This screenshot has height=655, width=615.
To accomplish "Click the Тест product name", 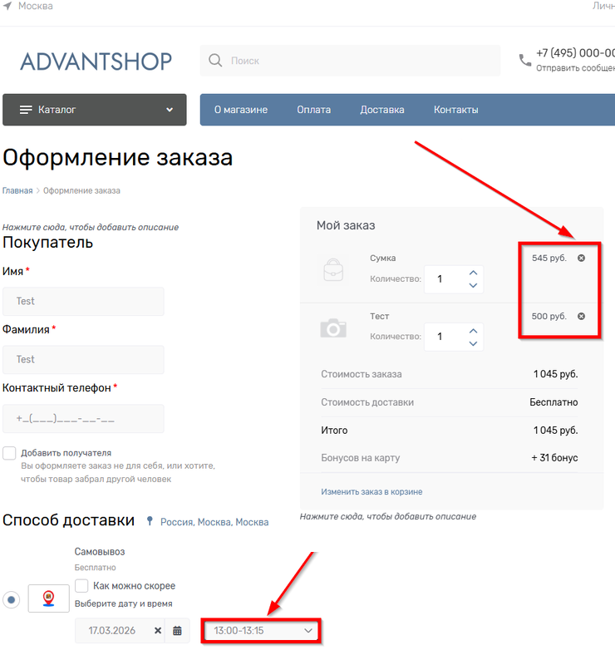I will 379,316.
